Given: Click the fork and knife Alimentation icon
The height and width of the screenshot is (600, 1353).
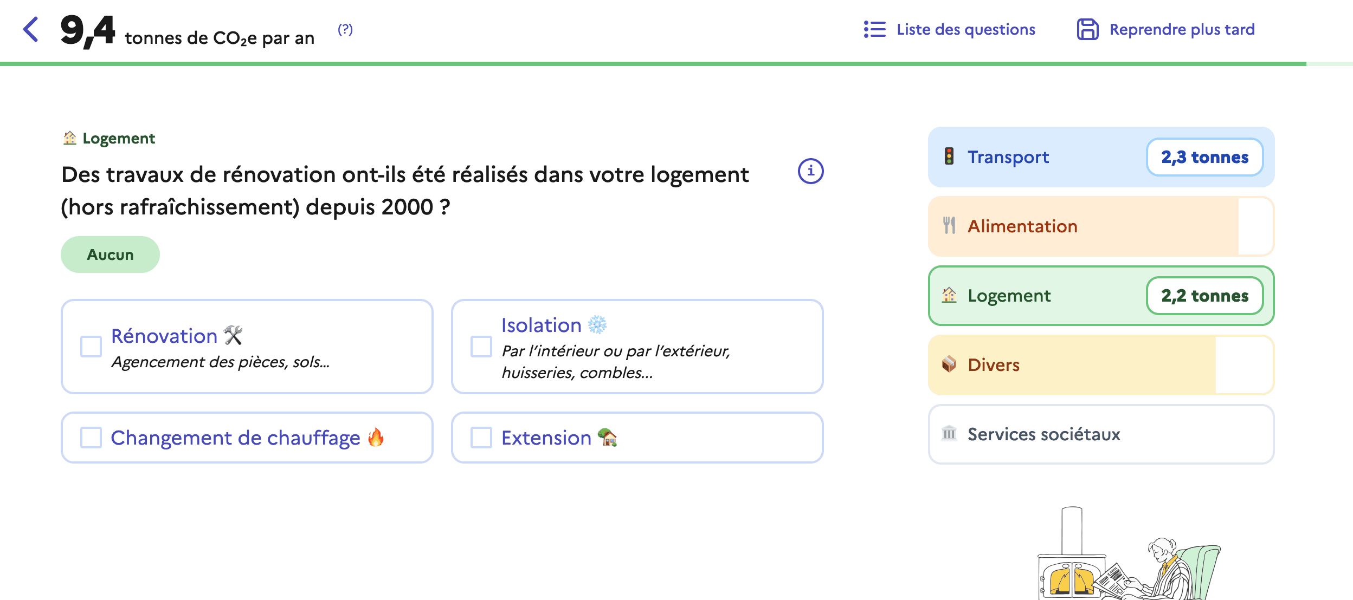Looking at the screenshot, I should pyautogui.click(x=949, y=226).
